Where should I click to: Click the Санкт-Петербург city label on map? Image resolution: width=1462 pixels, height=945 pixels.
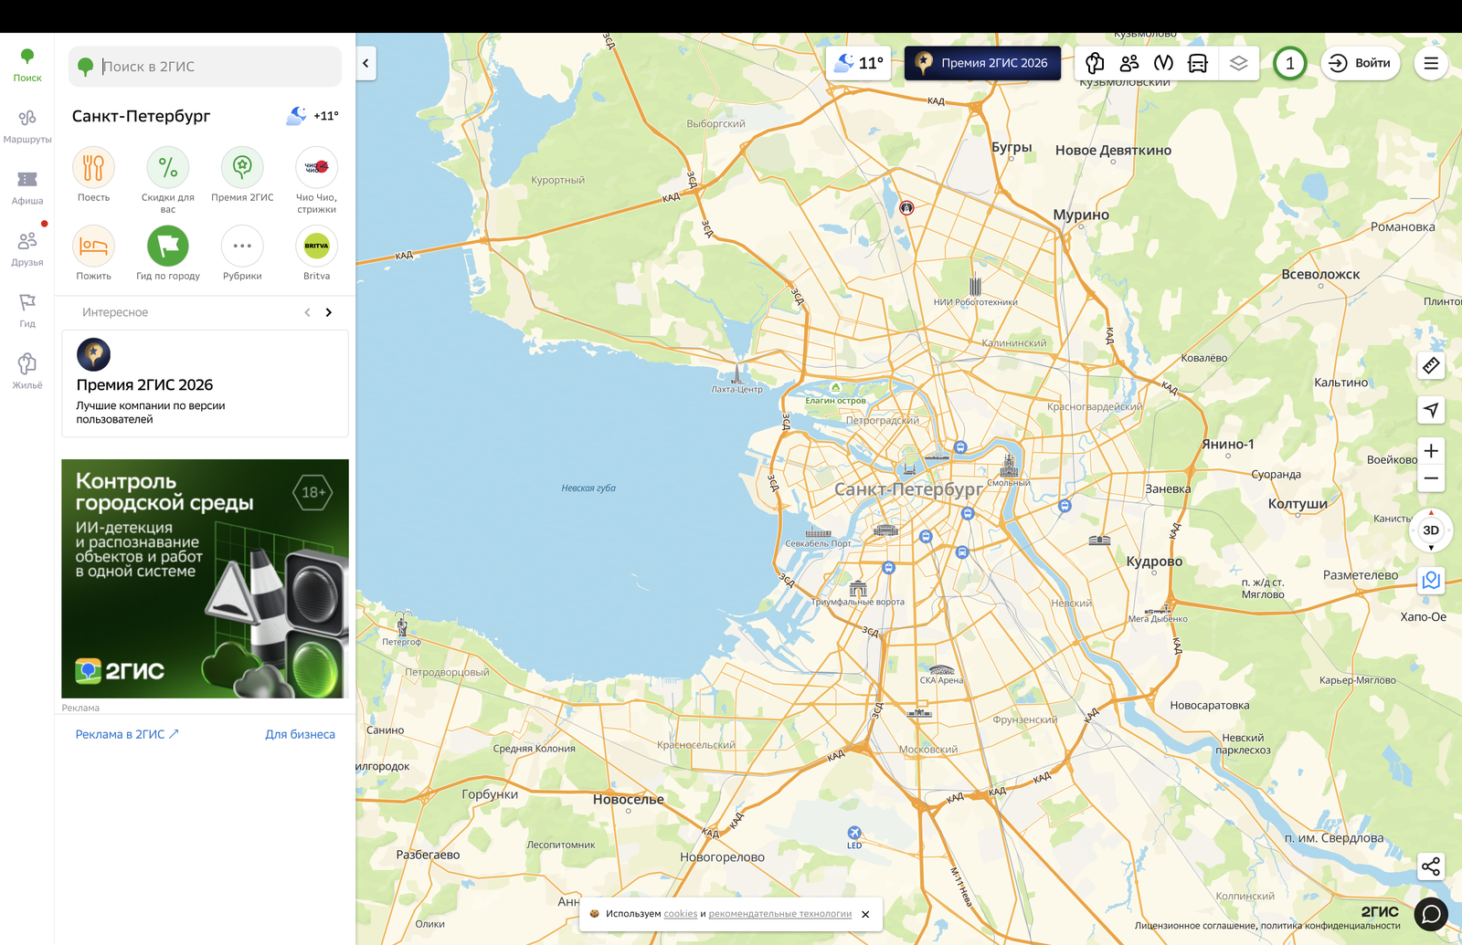(x=908, y=489)
